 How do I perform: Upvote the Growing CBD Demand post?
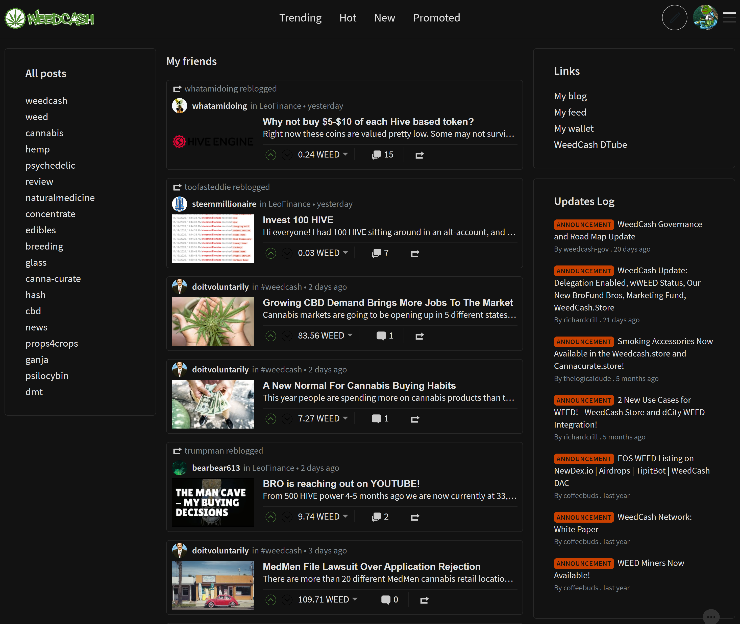271,336
